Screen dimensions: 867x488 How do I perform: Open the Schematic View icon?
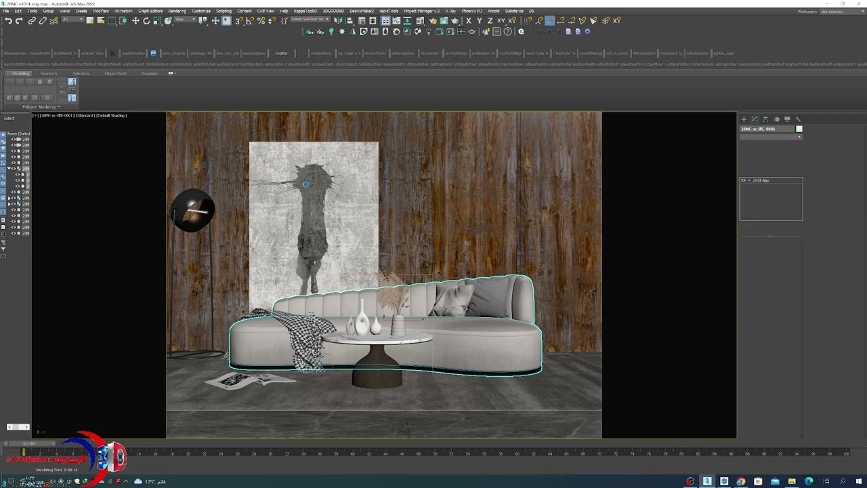tap(407, 20)
